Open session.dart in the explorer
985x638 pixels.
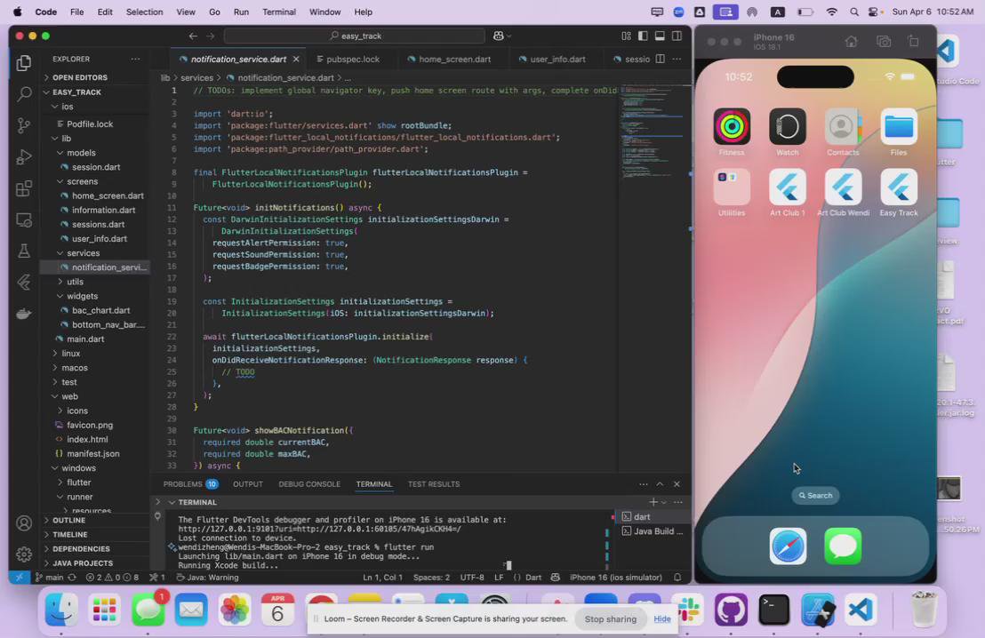coord(95,167)
